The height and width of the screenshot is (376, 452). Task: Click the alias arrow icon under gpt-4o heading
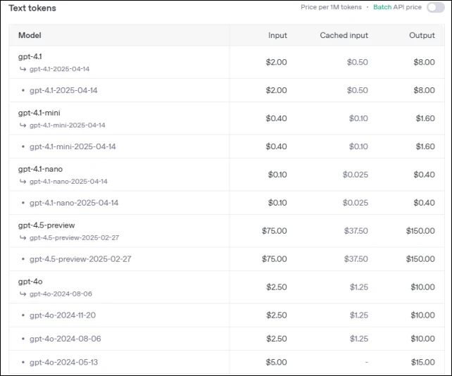click(x=23, y=294)
